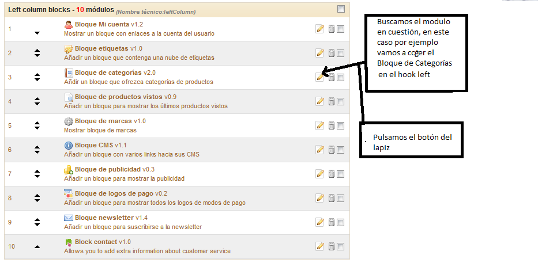The image size is (538, 263).
Task: Edit Bloque de publicidad pencil icon
Action: 319,174
